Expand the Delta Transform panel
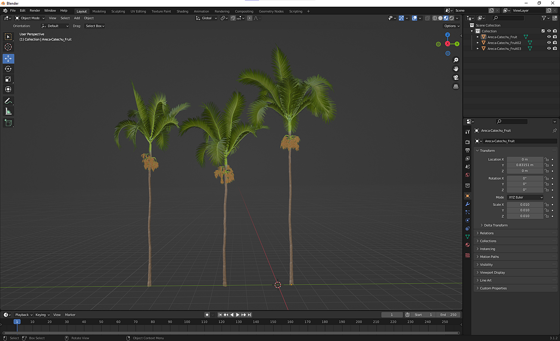The width and height of the screenshot is (560, 341). (495, 225)
